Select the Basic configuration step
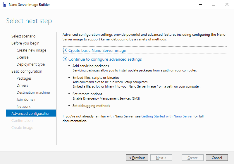This screenshot has height=164, width=234. pos(27,71)
